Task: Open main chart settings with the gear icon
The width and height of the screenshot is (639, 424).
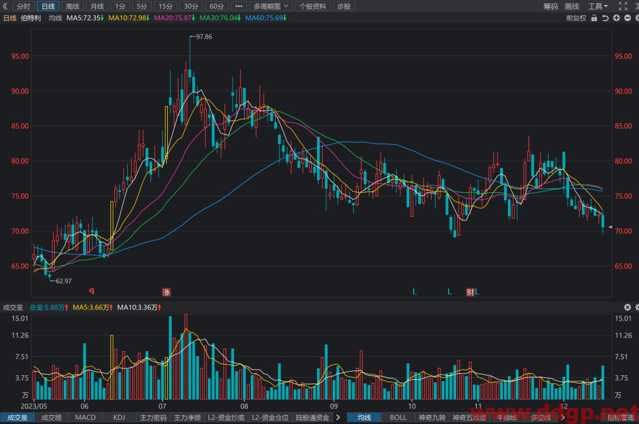Action: [637, 18]
